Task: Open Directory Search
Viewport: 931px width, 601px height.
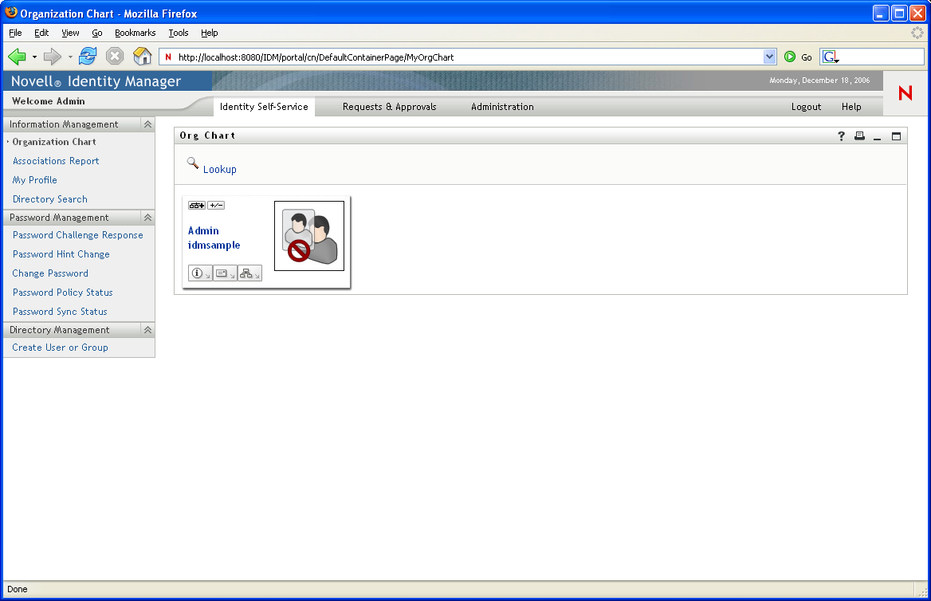Action: click(50, 199)
